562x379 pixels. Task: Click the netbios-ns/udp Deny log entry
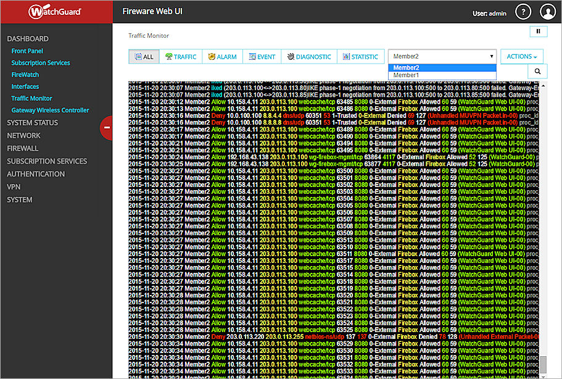pyautogui.click(x=333, y=336)
